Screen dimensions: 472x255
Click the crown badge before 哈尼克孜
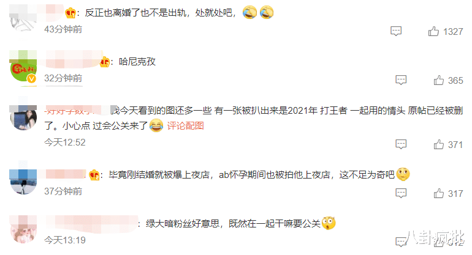[104, 62]
